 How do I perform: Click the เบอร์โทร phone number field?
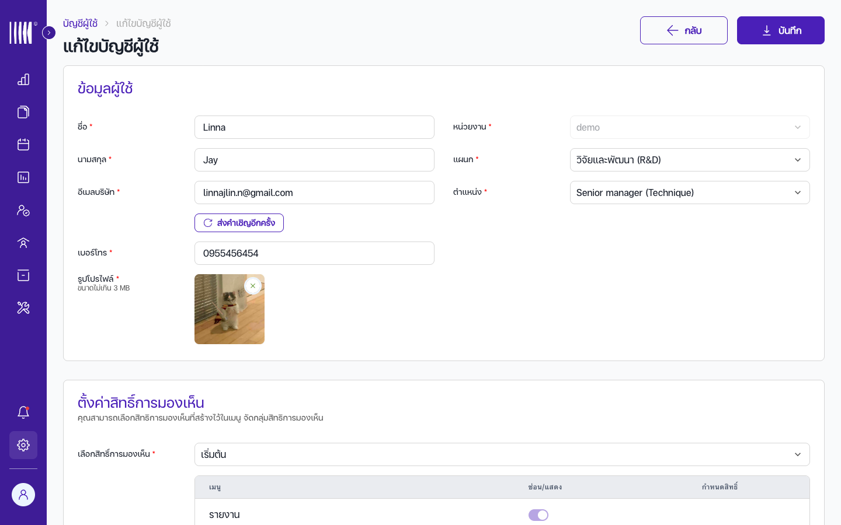tap(314, 253)
